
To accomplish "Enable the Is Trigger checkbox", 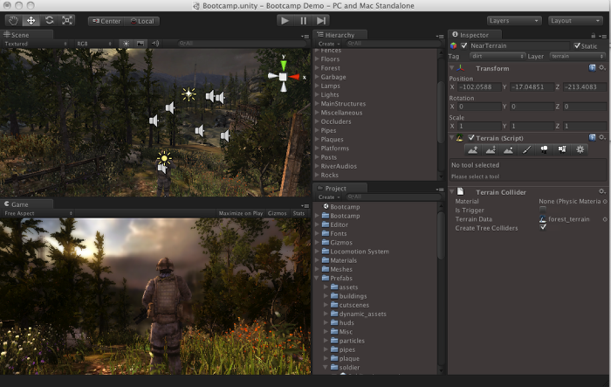I will 543,211.
